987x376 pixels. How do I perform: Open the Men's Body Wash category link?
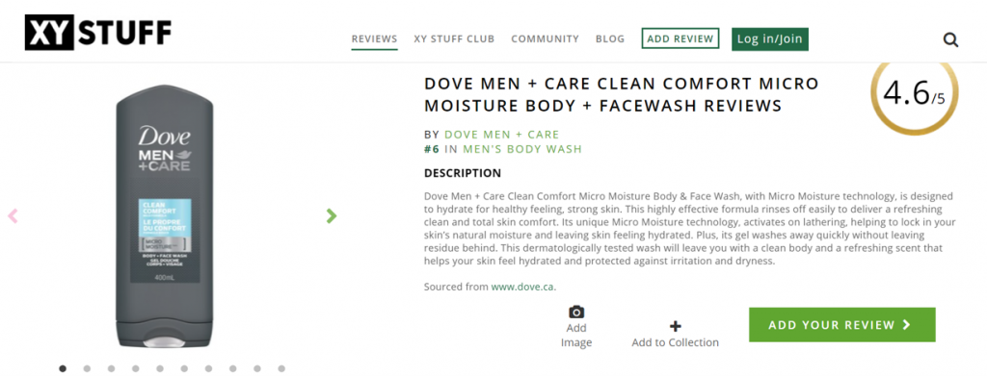(522, 149)
